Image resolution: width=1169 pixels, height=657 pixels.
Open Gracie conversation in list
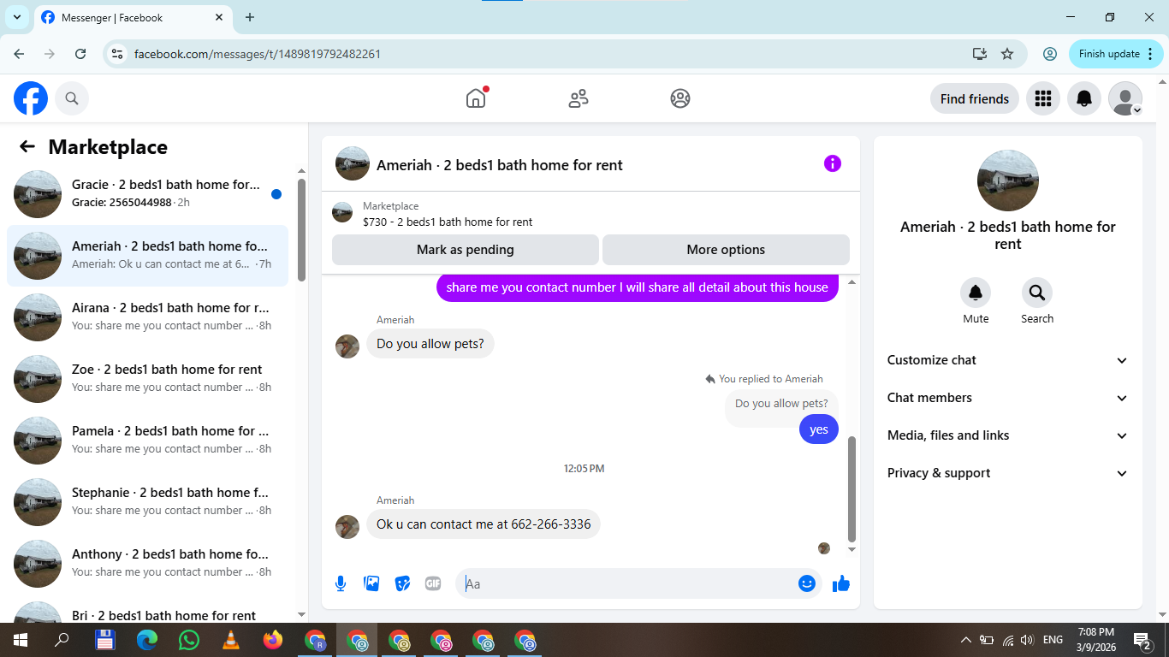pyautogui.click(x=147, y=194)
